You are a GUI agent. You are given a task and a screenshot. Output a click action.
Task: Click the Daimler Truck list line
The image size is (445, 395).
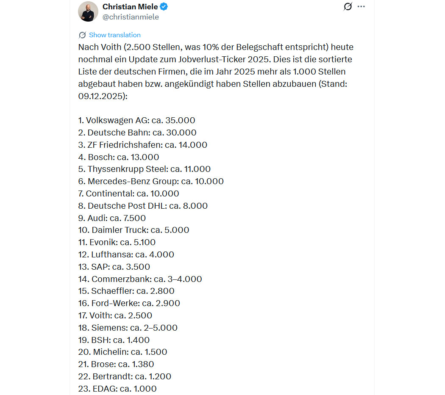click(x=133, y=230)
